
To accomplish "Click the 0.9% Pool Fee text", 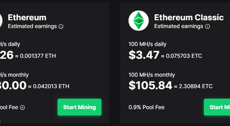I will (x=147, y=107).
